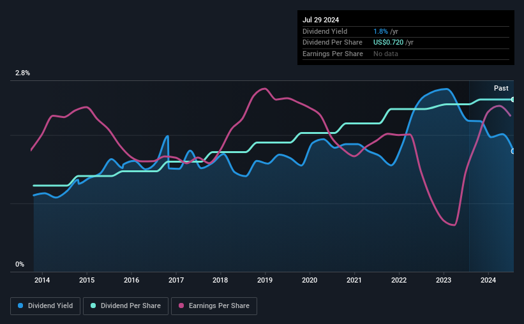The image size is (524, 324).
Task: Click the 2014 x-axis label
Action: point(42,280)
